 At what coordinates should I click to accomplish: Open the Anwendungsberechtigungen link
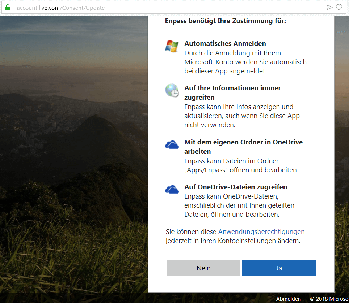pos(261,232)
